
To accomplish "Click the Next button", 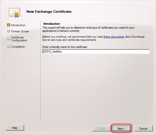I will click(121, 129).
